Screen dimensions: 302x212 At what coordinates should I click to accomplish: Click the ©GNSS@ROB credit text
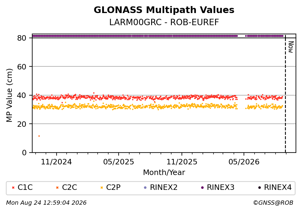pyautogui.click(x=273, y=203)
